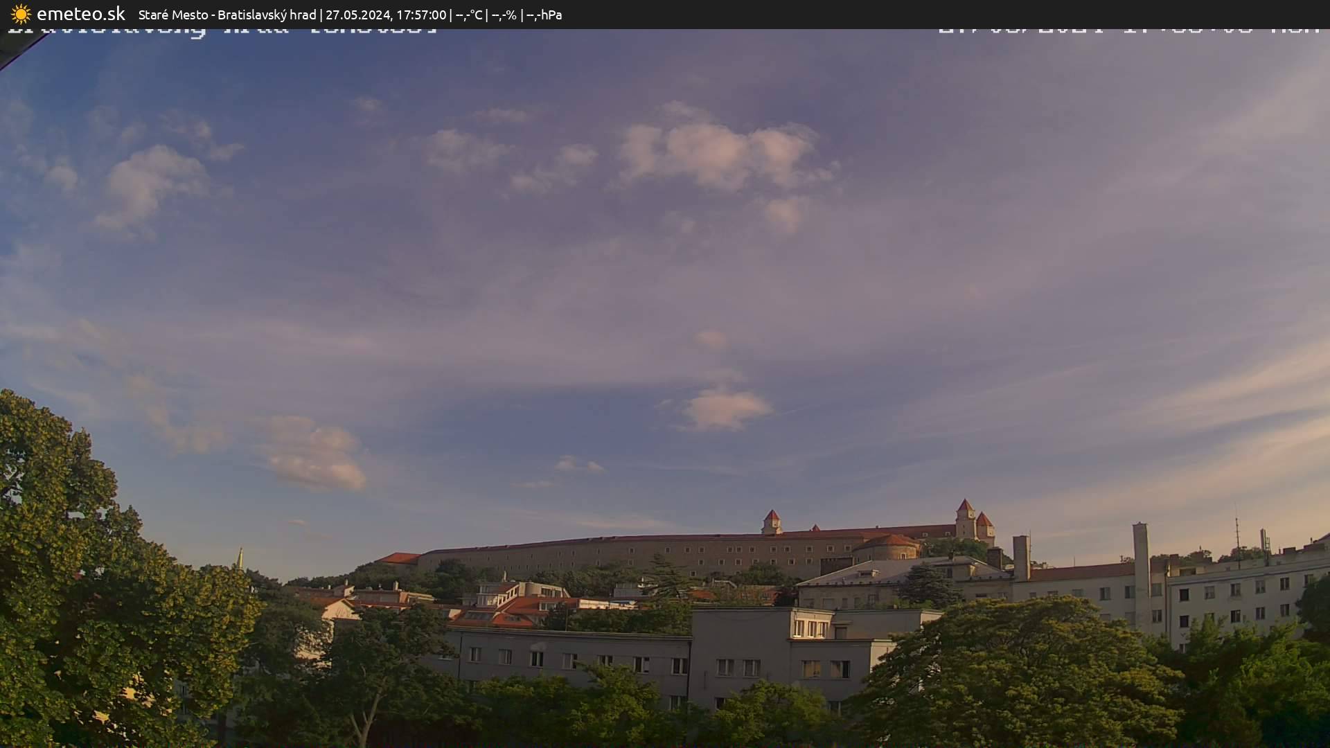
Task: Click the temperature reading "--,-°C"
Action: (x=470, y=14)
